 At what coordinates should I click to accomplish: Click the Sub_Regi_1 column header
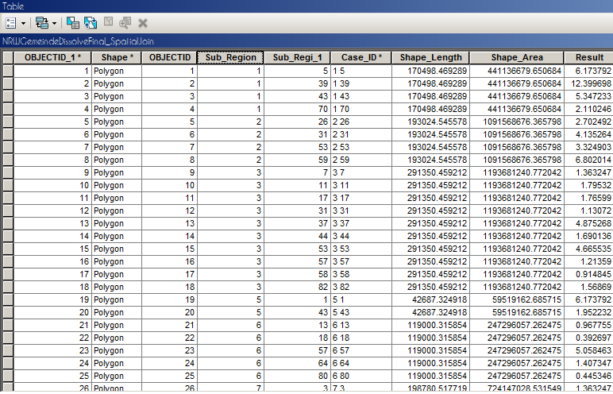point(297,57)
